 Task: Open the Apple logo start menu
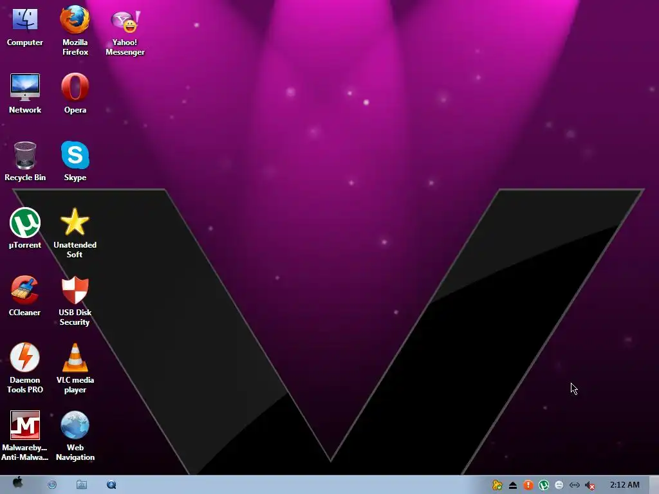coord(17,482)
